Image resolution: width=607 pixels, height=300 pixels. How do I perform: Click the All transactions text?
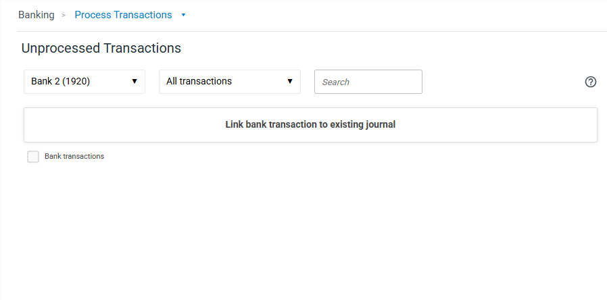pos(199,81)
